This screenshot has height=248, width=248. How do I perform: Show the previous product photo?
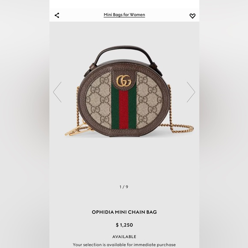(x=57, y=92)
